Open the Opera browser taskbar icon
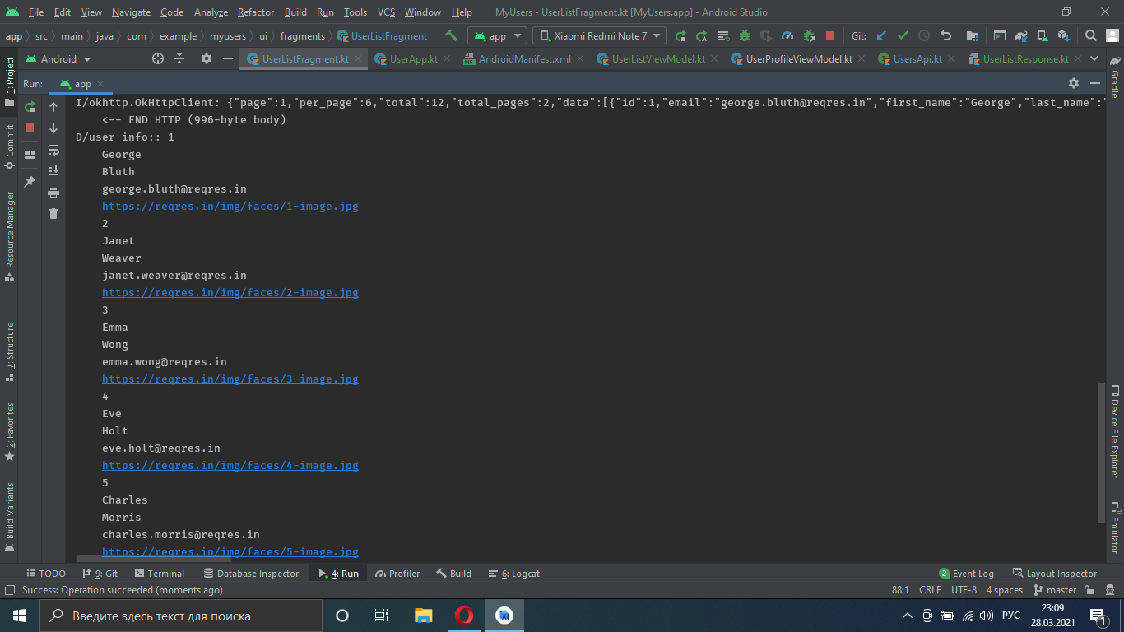1124x632 pixels. tap(463, 616)
